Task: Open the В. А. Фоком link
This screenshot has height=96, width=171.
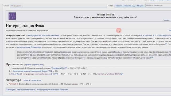Action: tap(145, 35)
